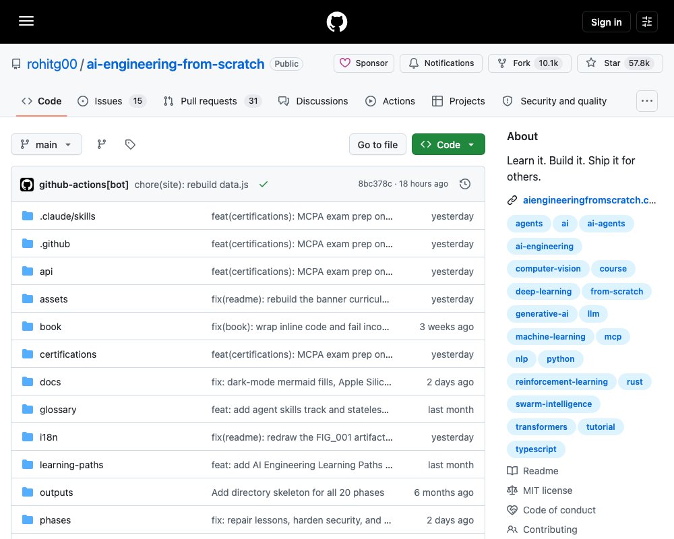Image resolution: width=674 pixels, height=539 pixels.
Task: View tags via the tag icon
Action: pos(130,144)
